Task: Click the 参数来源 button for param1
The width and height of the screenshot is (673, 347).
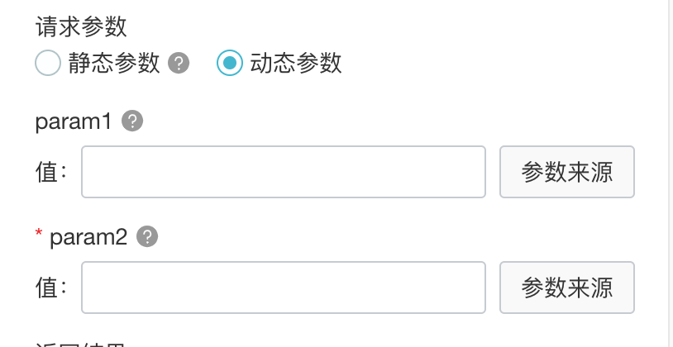Action: 566,172
